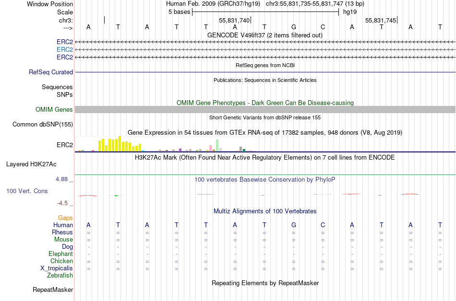Click base C in the chr3 sequence row

[323, 27]
